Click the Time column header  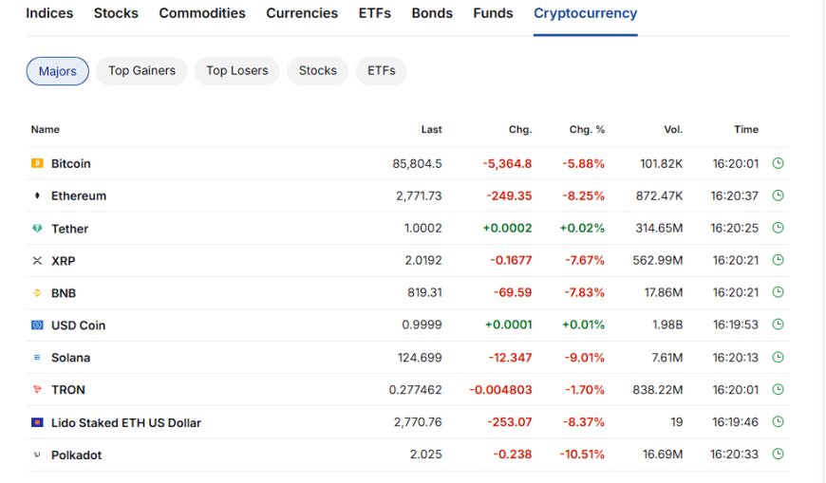pyautogui.click(x=746, y=130)
